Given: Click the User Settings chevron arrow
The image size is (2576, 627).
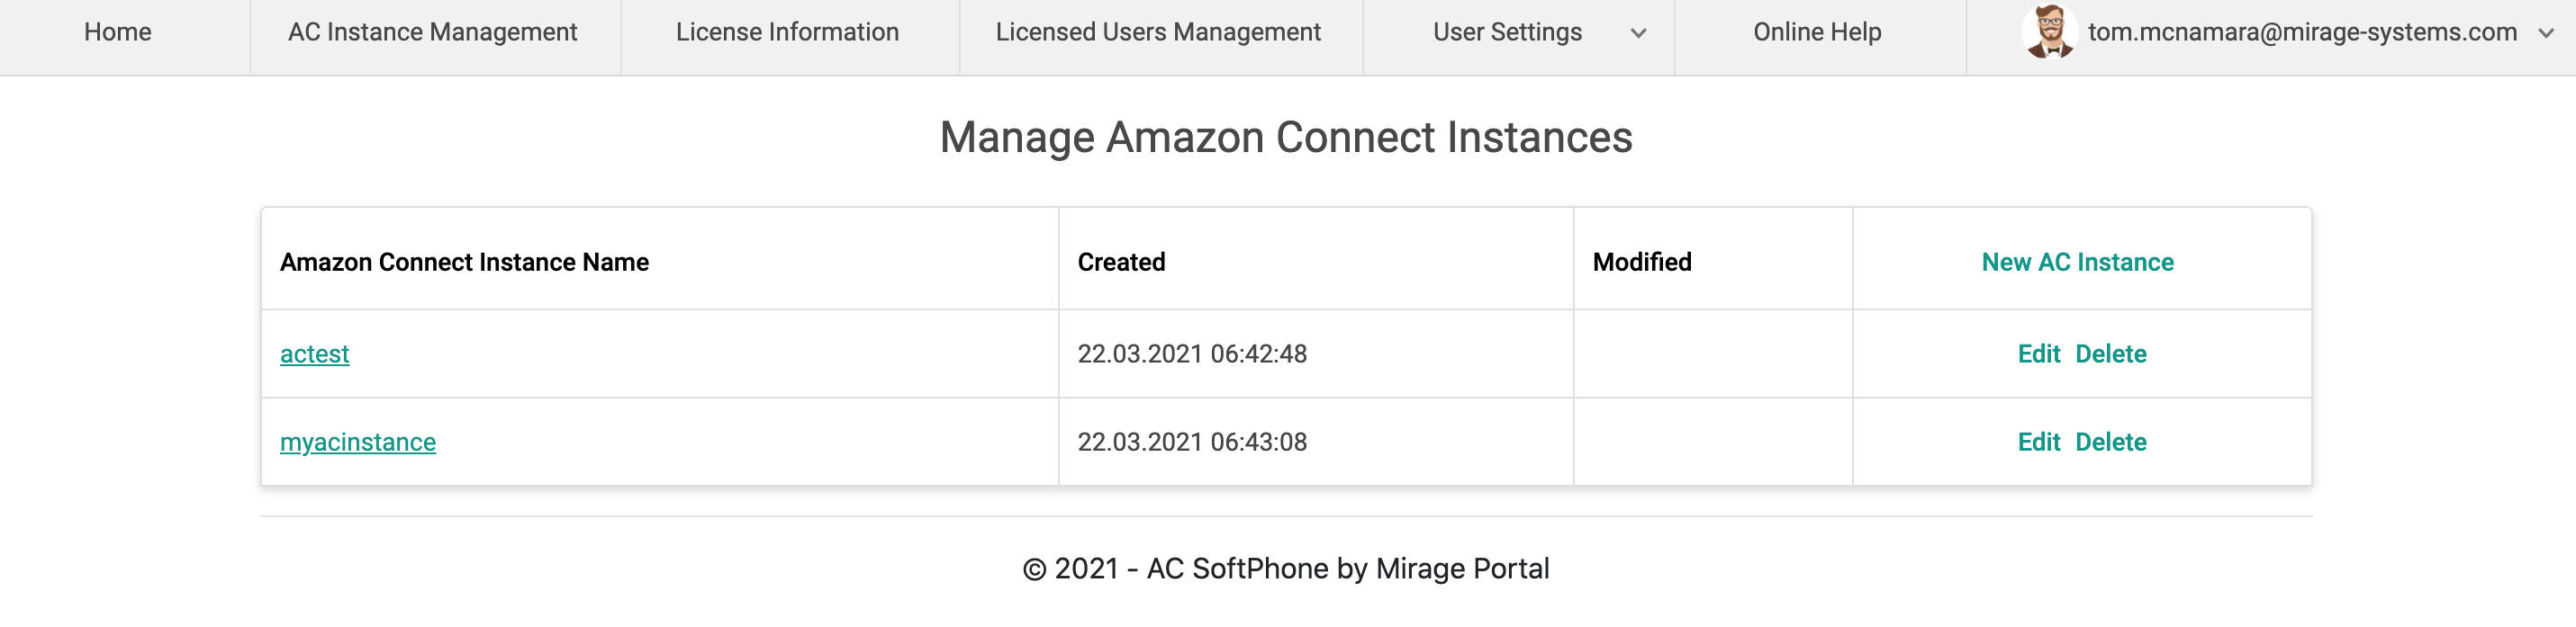Looking at the screenshot, I should (x=1638, y=33).
